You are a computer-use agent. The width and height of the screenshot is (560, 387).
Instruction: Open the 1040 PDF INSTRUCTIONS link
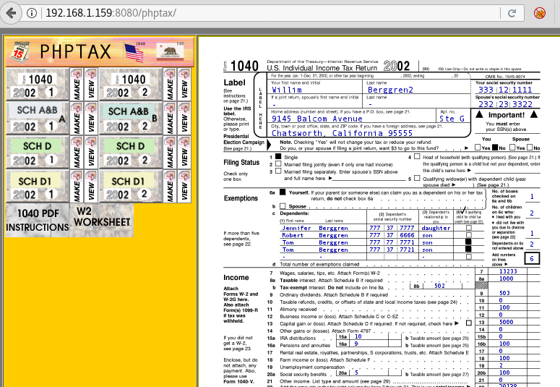point(37,221)
